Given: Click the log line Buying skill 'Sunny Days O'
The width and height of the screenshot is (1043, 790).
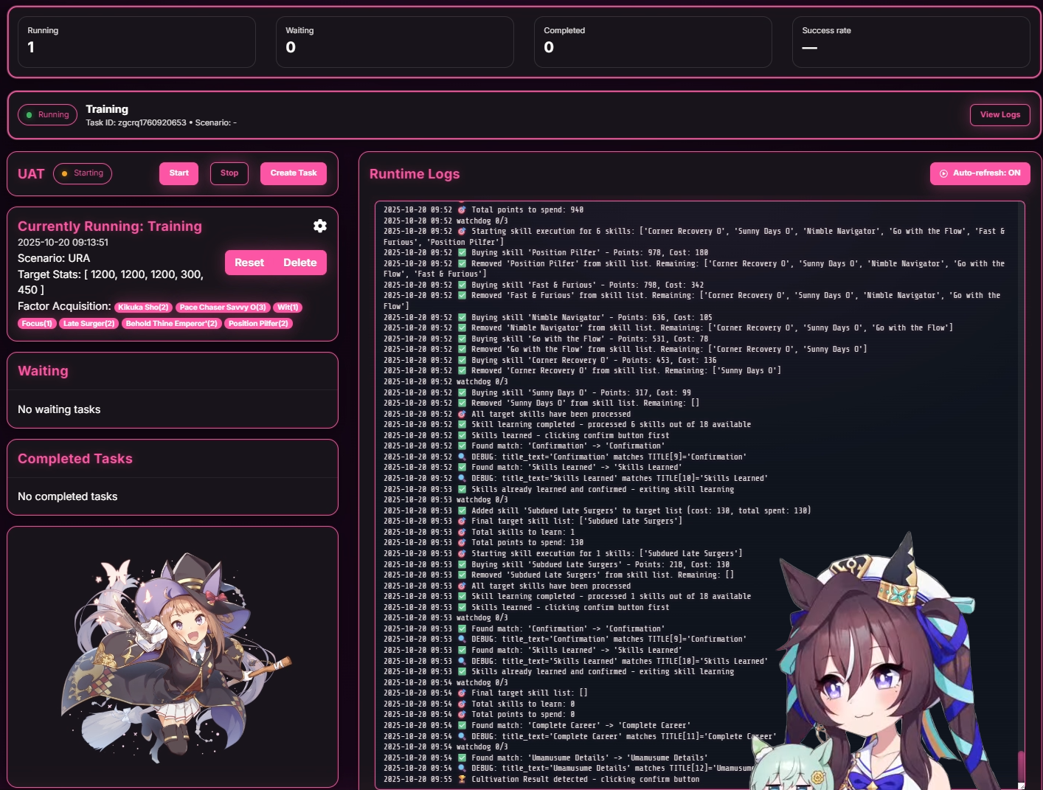Looking at the screenshot, I should pos(537,392).
